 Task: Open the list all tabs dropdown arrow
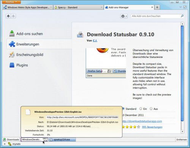click(180, 7)
